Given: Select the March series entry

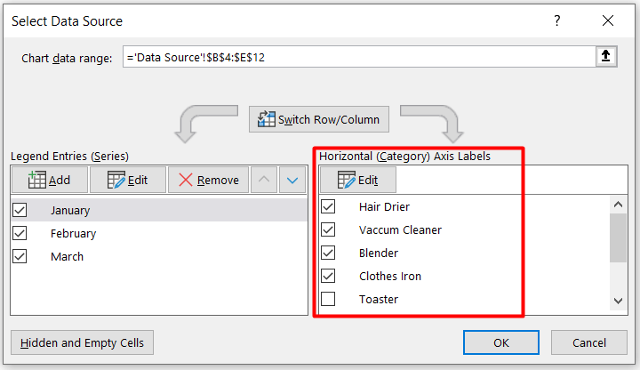Looking at the screenshot, I should pos(68,256).
